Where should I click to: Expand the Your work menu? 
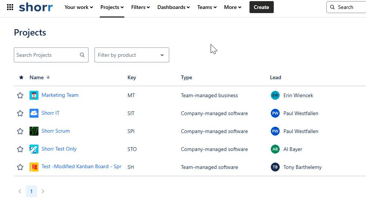[79, 7]
